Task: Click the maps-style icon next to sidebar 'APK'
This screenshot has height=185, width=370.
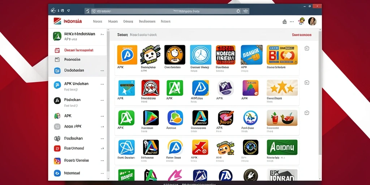Action: tap(57, 116)
